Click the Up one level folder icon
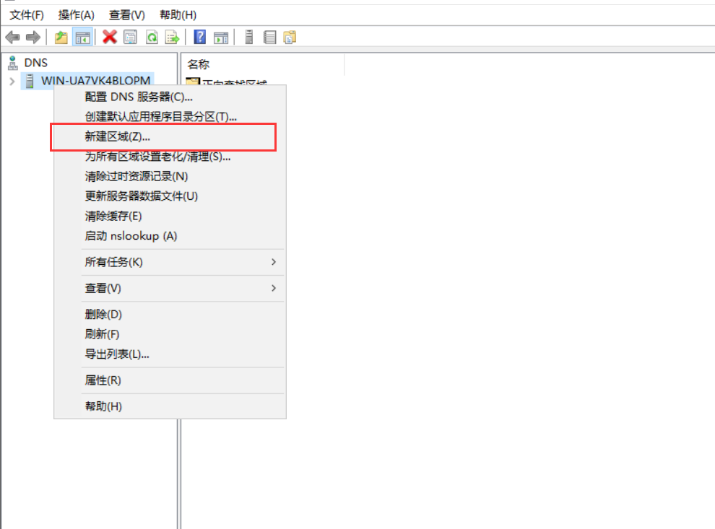Viewport: 715px width, 529px height. tap(61, 38)
